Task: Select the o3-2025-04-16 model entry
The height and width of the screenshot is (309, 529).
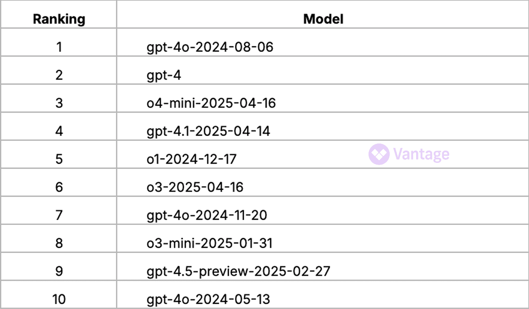Action: tap(195, 187)
